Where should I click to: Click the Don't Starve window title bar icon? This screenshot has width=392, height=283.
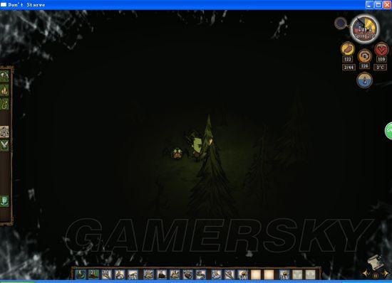coord(4,5)
